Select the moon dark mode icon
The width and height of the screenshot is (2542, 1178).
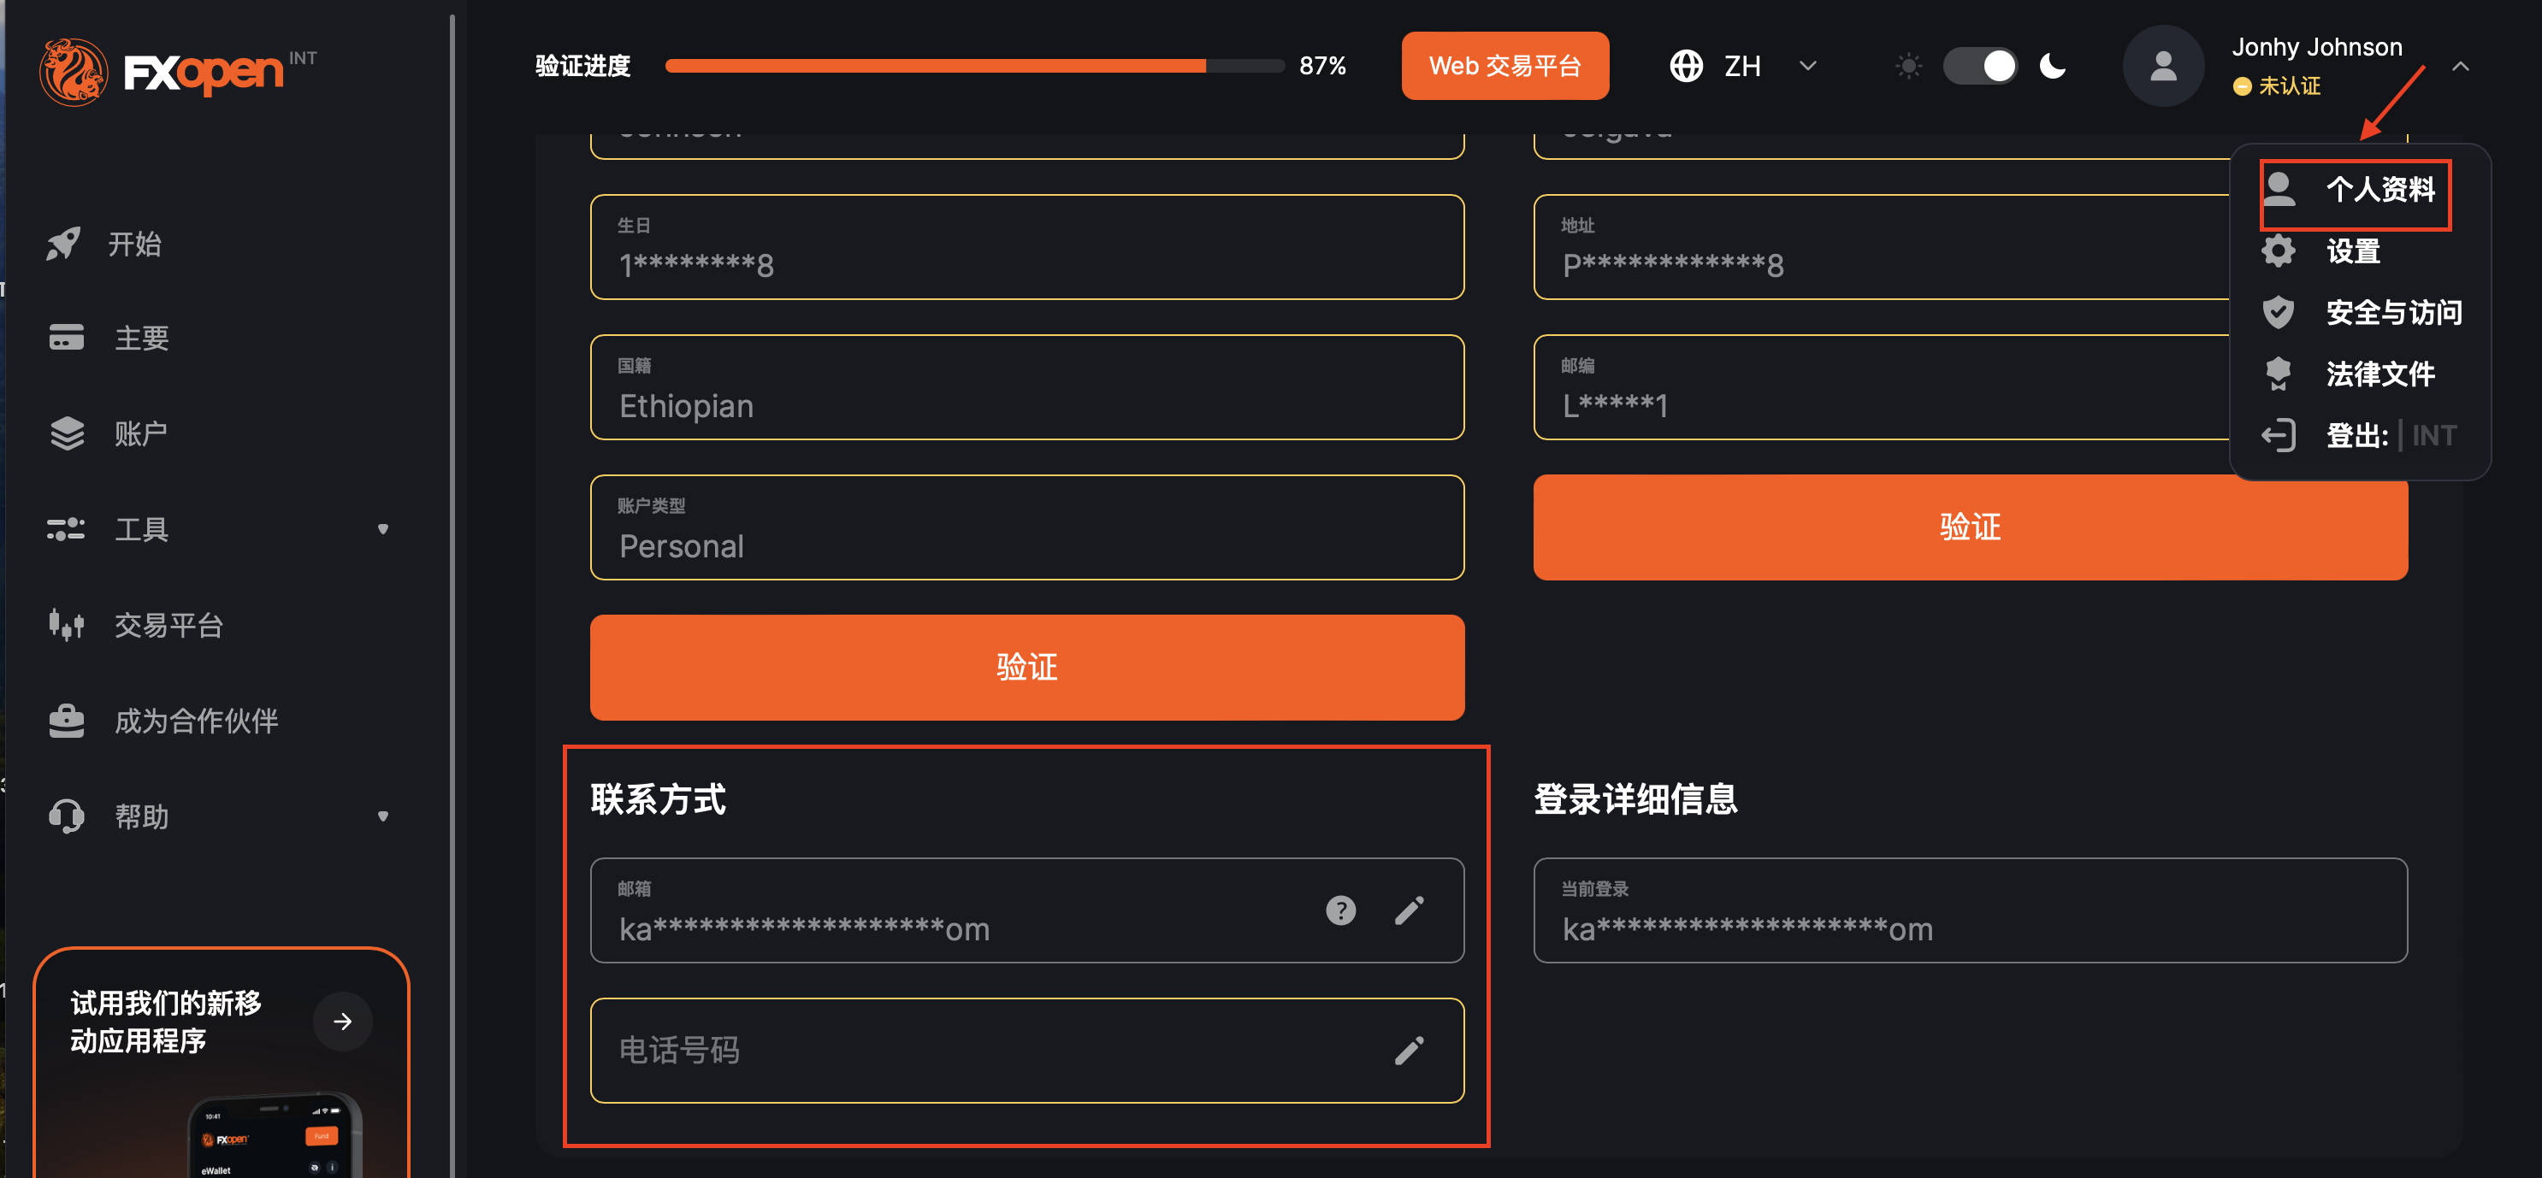(x=2053, y=66)
